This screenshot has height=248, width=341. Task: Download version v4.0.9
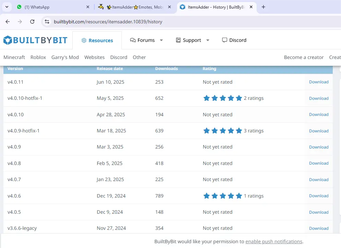click(319, 147)
